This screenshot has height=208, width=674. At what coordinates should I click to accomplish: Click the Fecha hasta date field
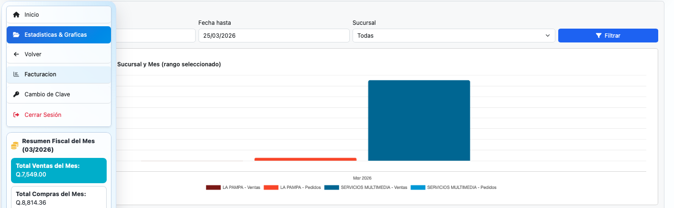(x=274, y=36)
